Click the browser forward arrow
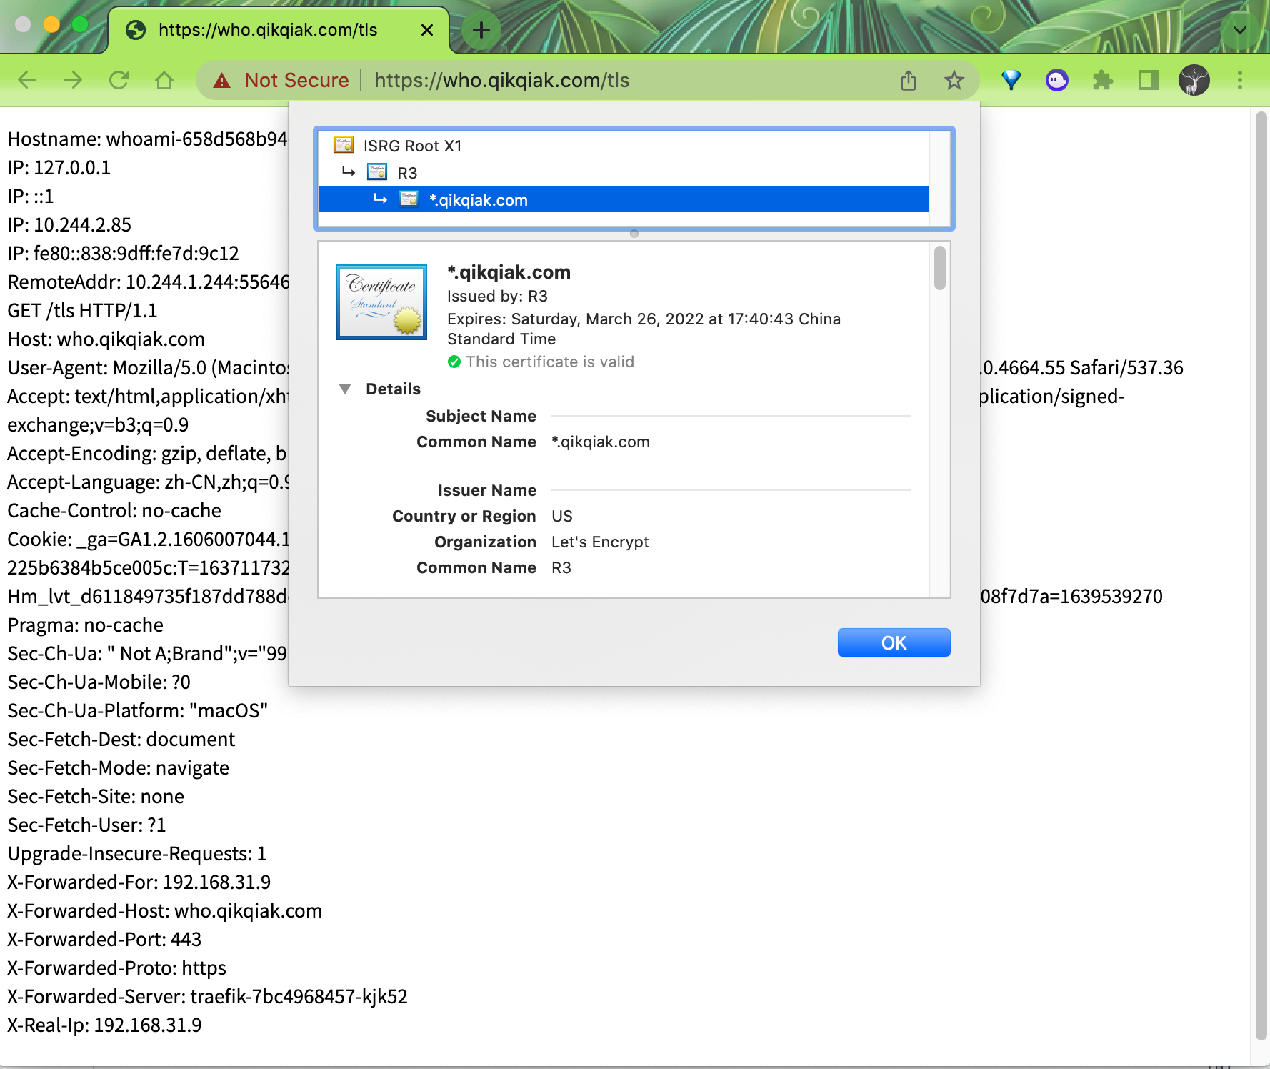The image size is (1270, 1069). coord(73,80)
